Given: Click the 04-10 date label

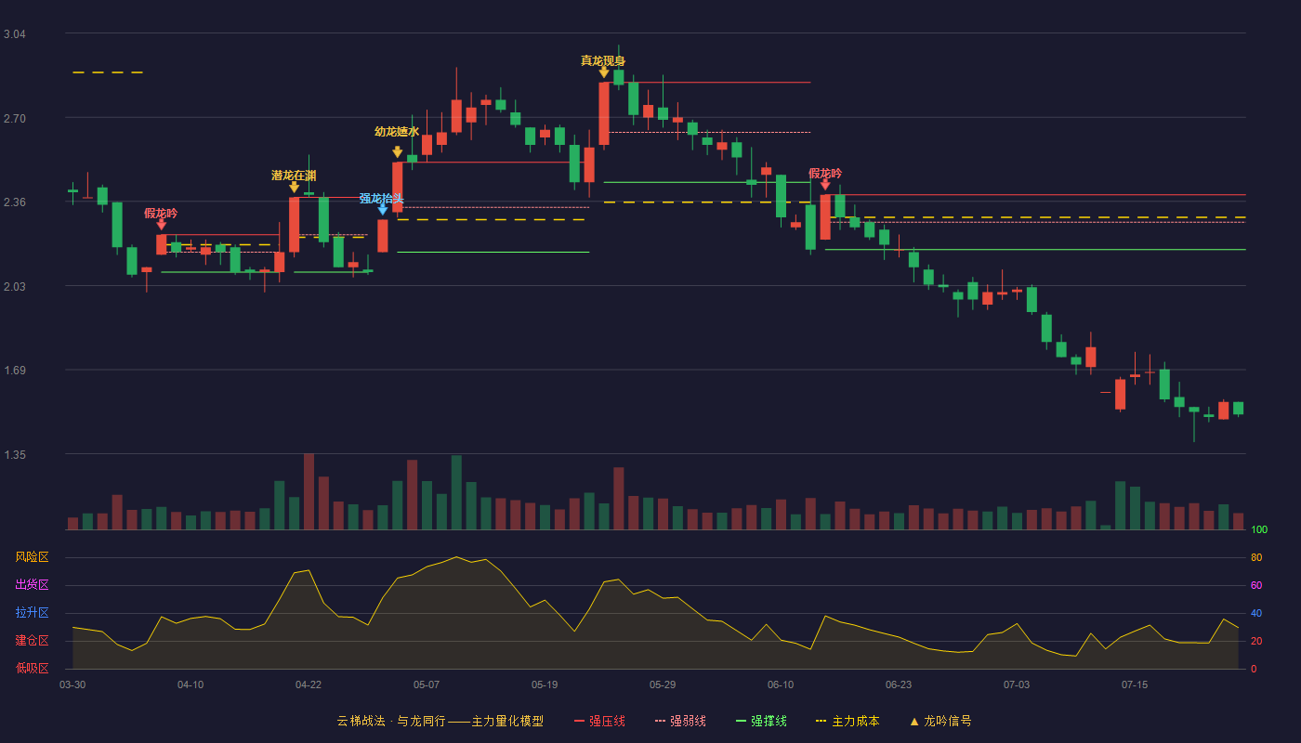Looking at the screenshot, I should [191, 684].
